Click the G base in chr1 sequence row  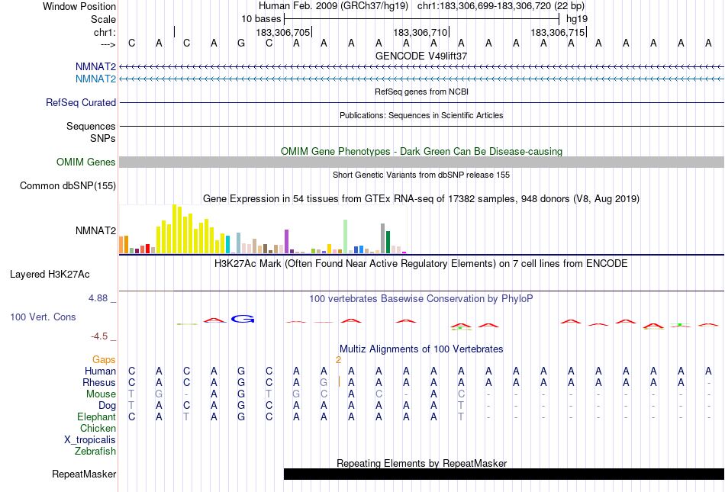click(x=241, y=43)
